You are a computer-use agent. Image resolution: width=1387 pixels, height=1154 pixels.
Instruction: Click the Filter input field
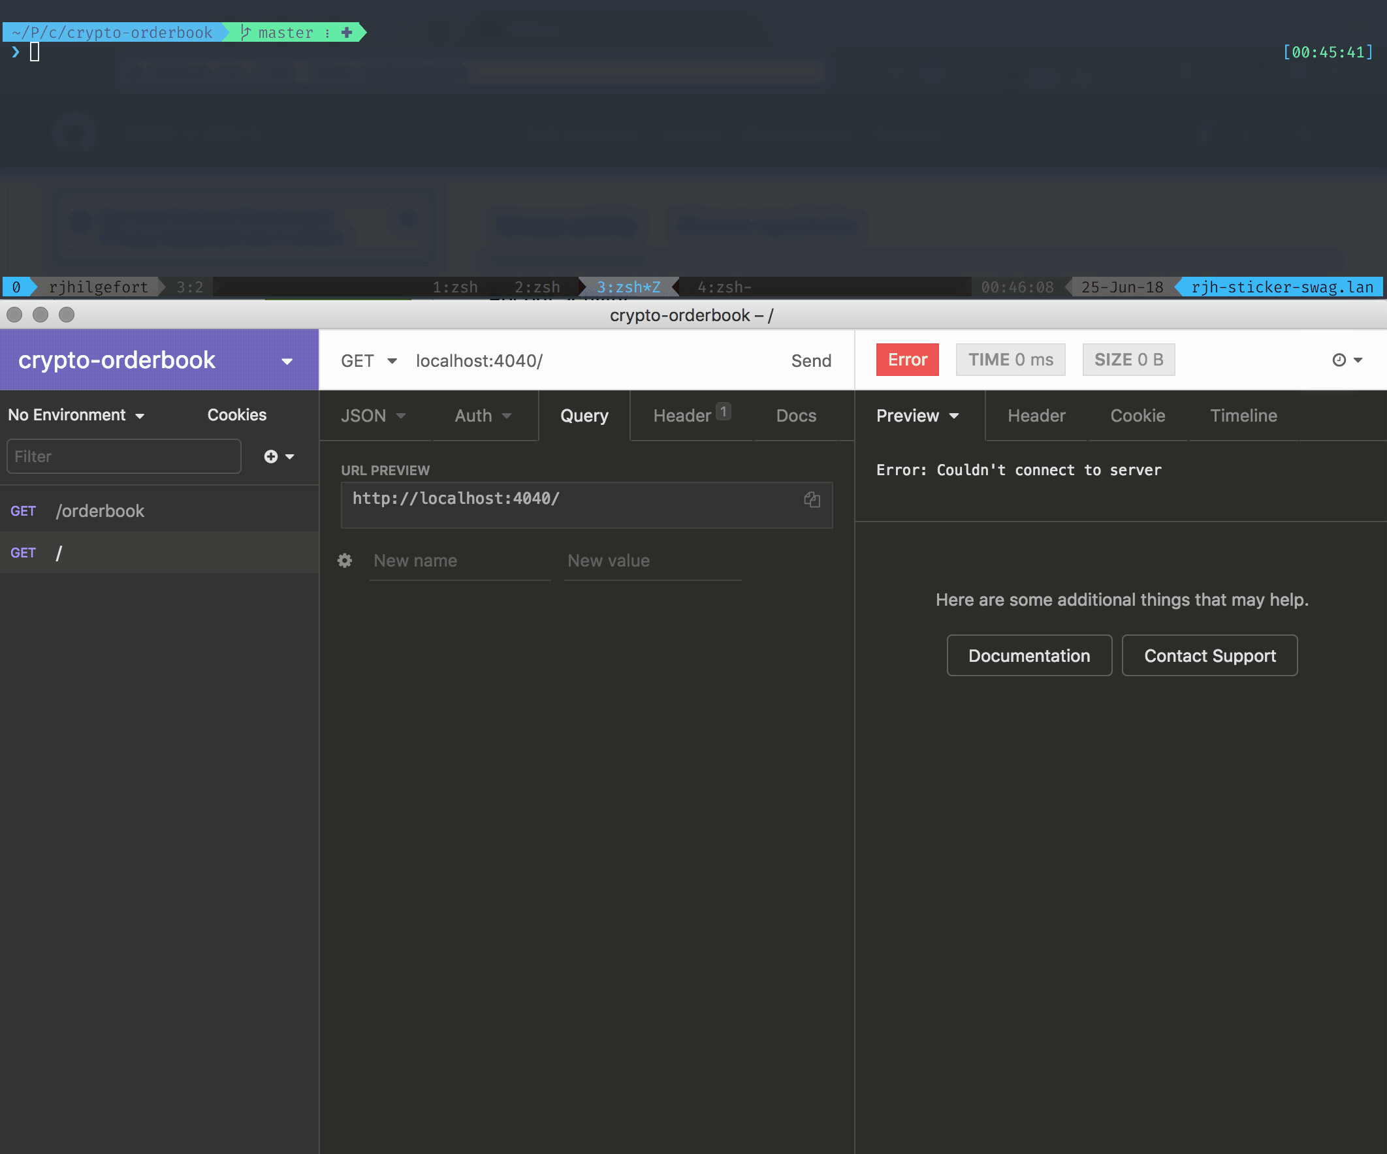point(123,456)
